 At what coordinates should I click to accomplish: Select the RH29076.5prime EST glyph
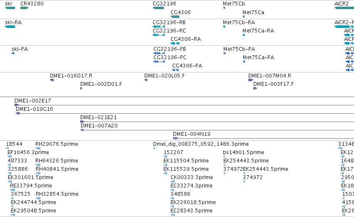click(38, 148)
